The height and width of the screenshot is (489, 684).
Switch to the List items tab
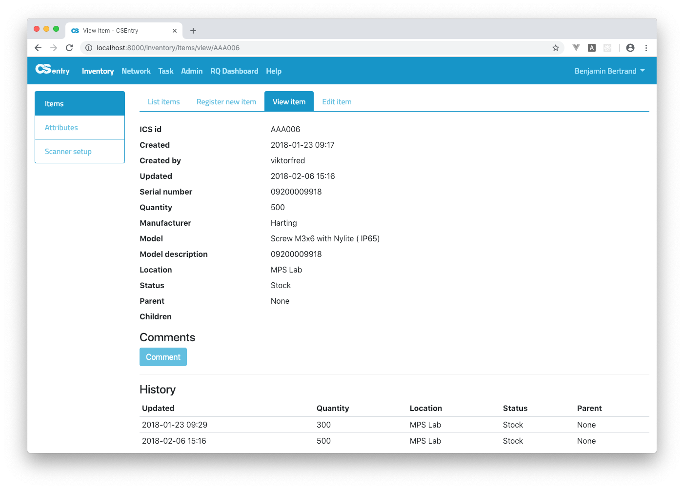pyautogui.click(x=163, y=102)
